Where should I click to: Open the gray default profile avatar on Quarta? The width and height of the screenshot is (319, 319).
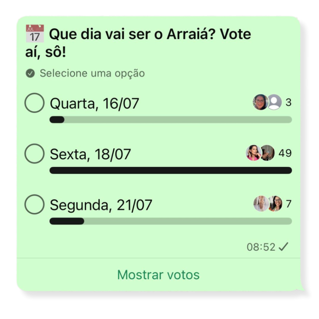pos(275,102)
